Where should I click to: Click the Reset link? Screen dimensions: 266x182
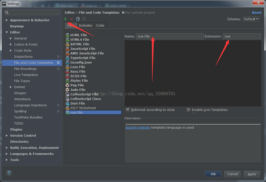tap(256, 13)
